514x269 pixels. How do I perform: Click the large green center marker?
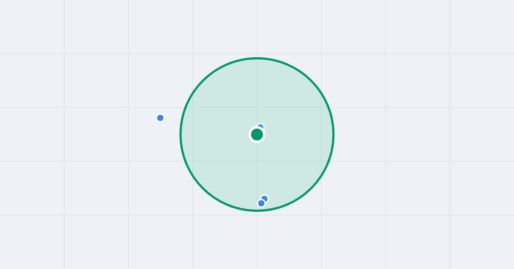257,134
